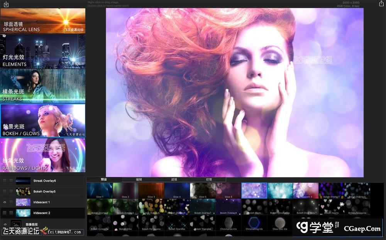
Task: Choose the Elements light effects category
Action: click(43, 51)
